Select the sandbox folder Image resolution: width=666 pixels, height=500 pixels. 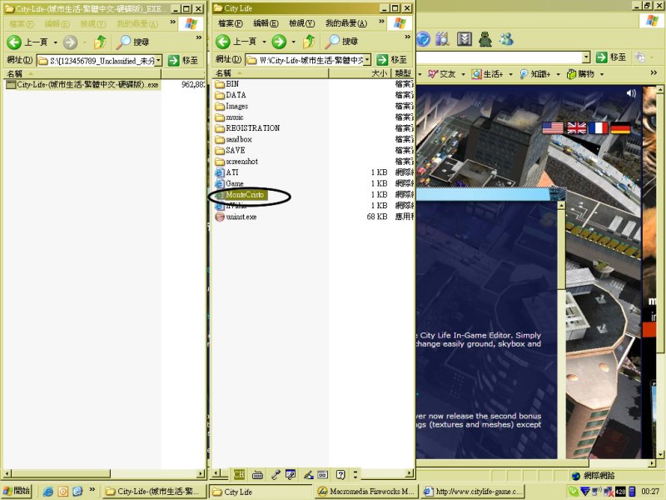234,139
